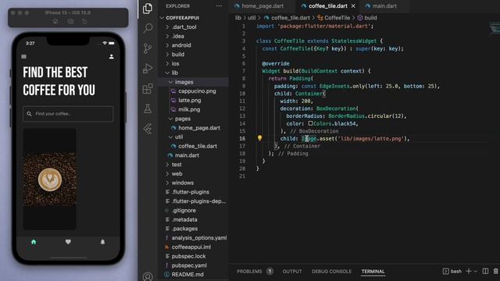Click the lightbulb code action icon
Screen dimensions: 500x281
259,138
